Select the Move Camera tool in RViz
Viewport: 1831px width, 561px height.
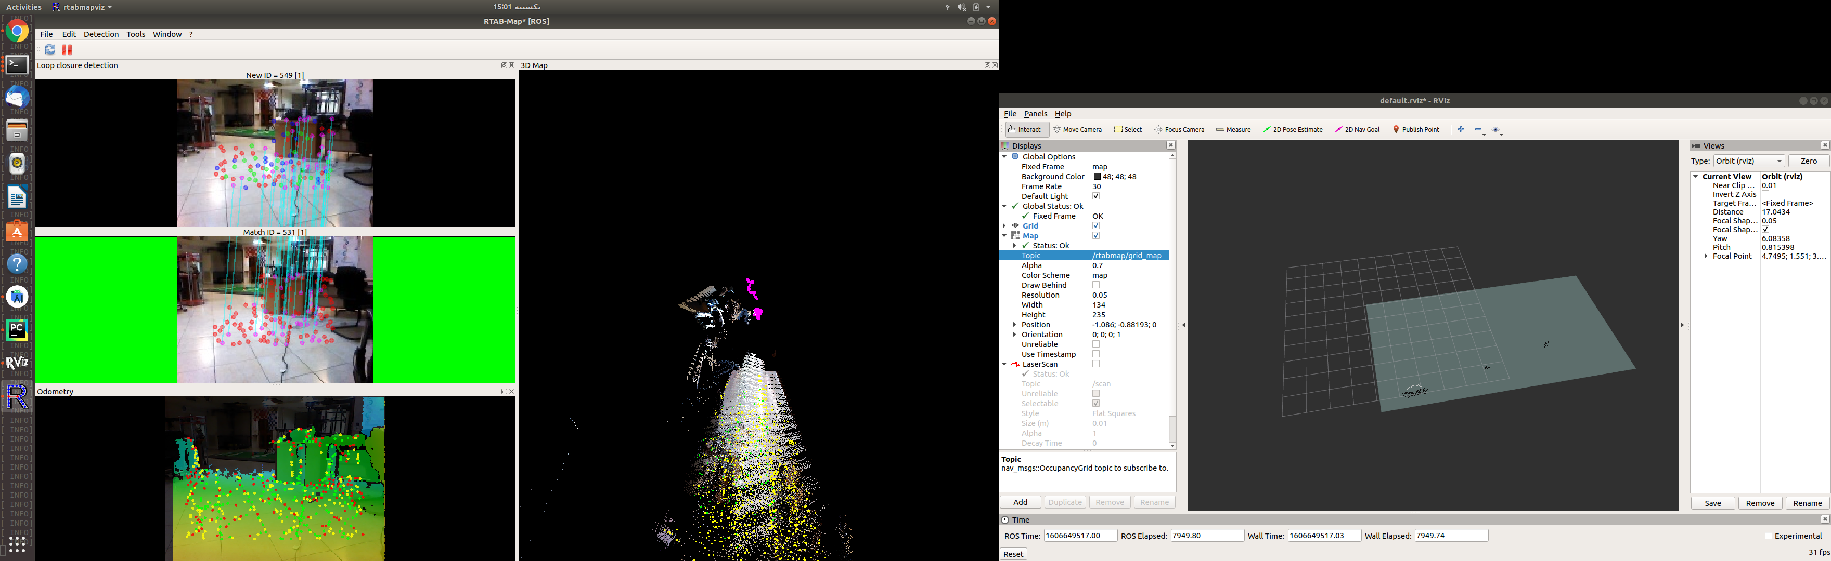pos(1078,130)
